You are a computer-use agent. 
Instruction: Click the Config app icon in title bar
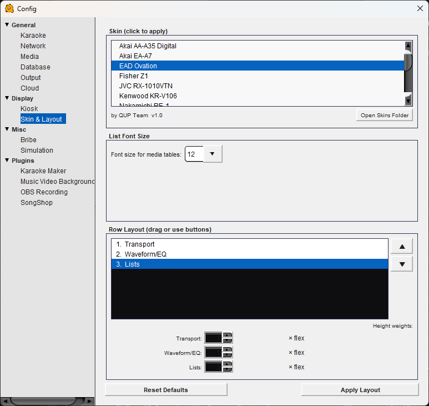pyautogui.click(x=9, y=8)
